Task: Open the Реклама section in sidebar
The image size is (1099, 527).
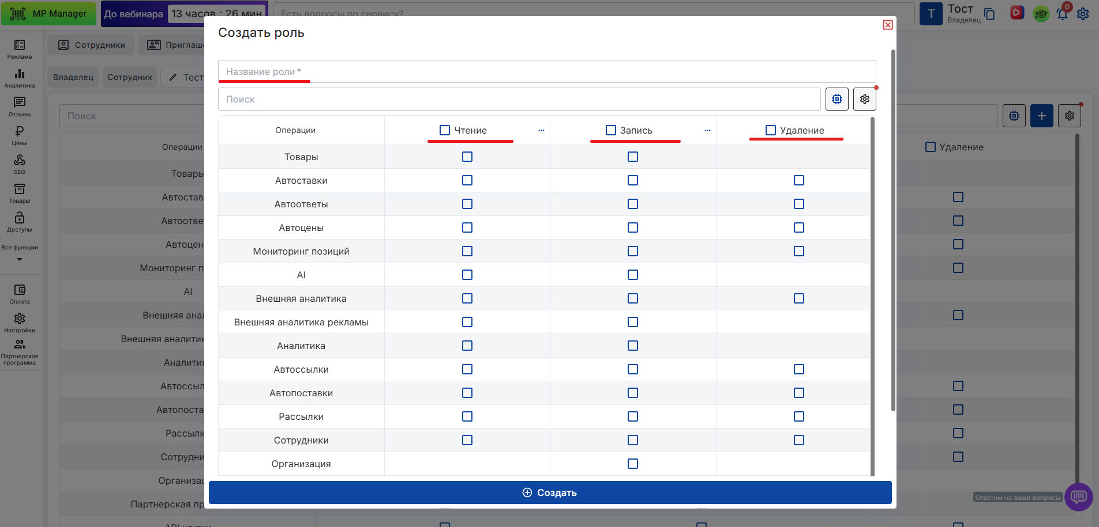Action: point(20,49)
